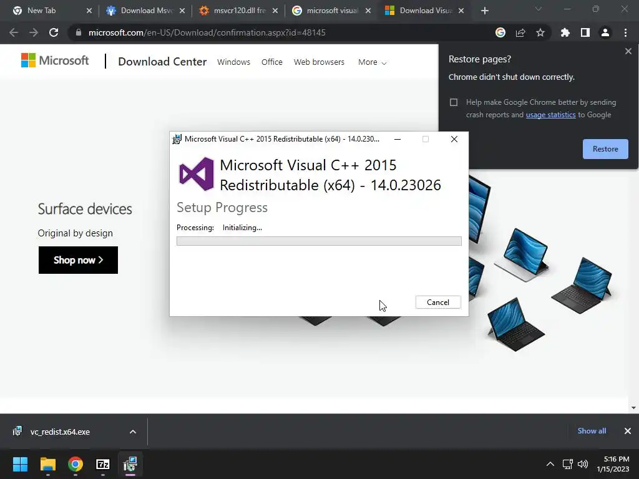The height and width of the screenshot is (479, 639).
Task: Switch to the msvcr120.dll tab
Action: click(240, 11)
